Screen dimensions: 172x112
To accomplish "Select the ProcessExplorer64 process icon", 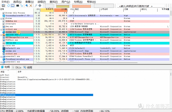I will pos(4,16).
